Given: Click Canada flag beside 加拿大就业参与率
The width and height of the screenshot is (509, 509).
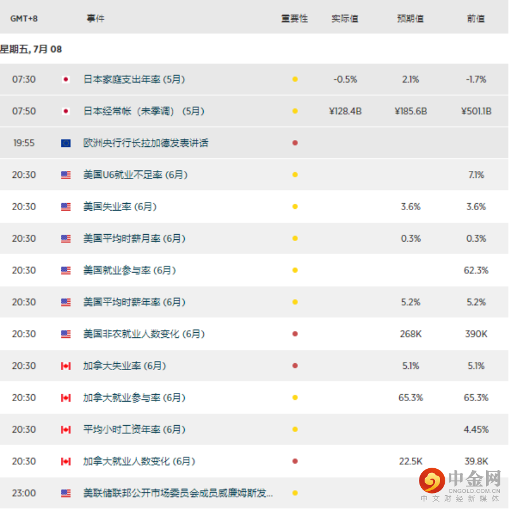Looking at the screenshot, I should pyautogui.click(x=66, y=397).
